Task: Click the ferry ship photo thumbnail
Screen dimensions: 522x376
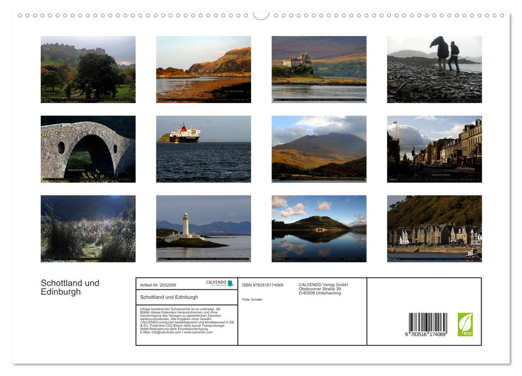Action: pos(202,149)
